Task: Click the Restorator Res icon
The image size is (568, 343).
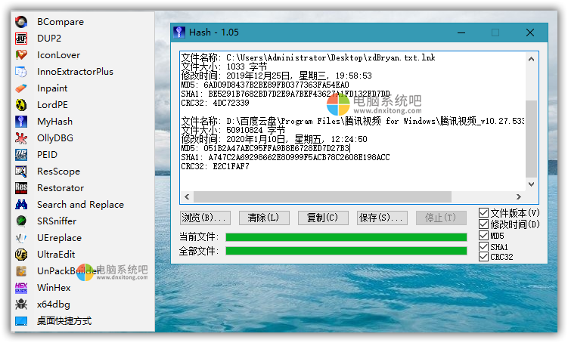Action: coord(21,188)
